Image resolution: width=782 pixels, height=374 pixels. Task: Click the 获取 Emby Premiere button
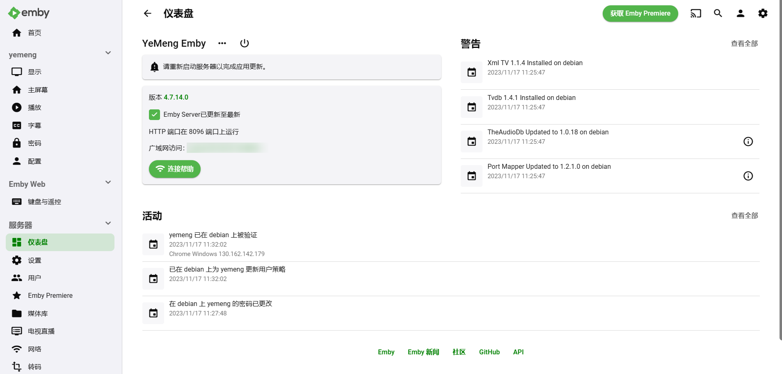tap(640, 14)
